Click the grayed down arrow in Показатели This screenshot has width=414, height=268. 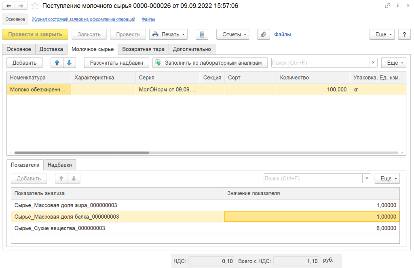pos(74,179)
